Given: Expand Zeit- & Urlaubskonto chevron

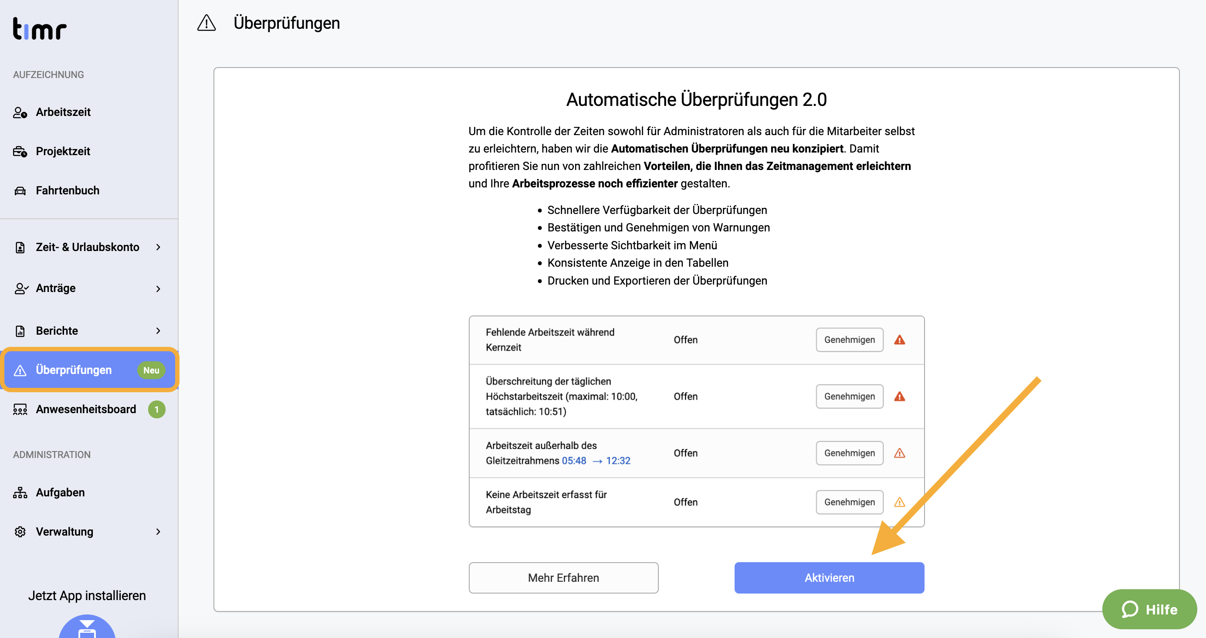Looking at the screenshot, I should 158,248.
